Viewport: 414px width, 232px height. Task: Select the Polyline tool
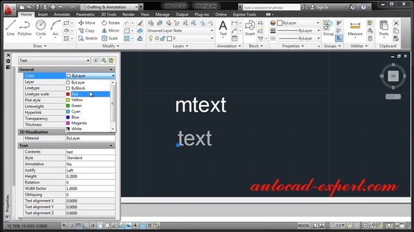25,28
